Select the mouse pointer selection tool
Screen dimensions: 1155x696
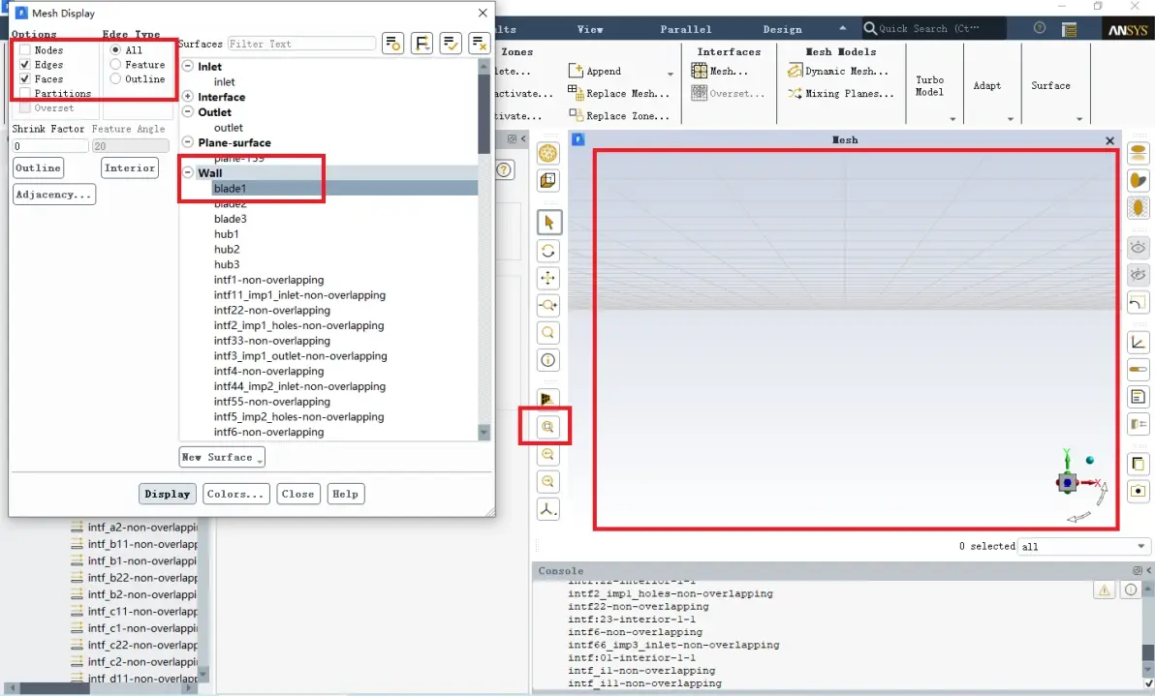tap(548, 223)
